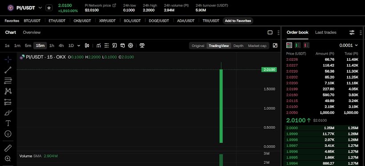Select the pattern drawing tool in sidebar
Viewport: 365px width, 166px height.
pyautogui.click(x=8, y=91)
